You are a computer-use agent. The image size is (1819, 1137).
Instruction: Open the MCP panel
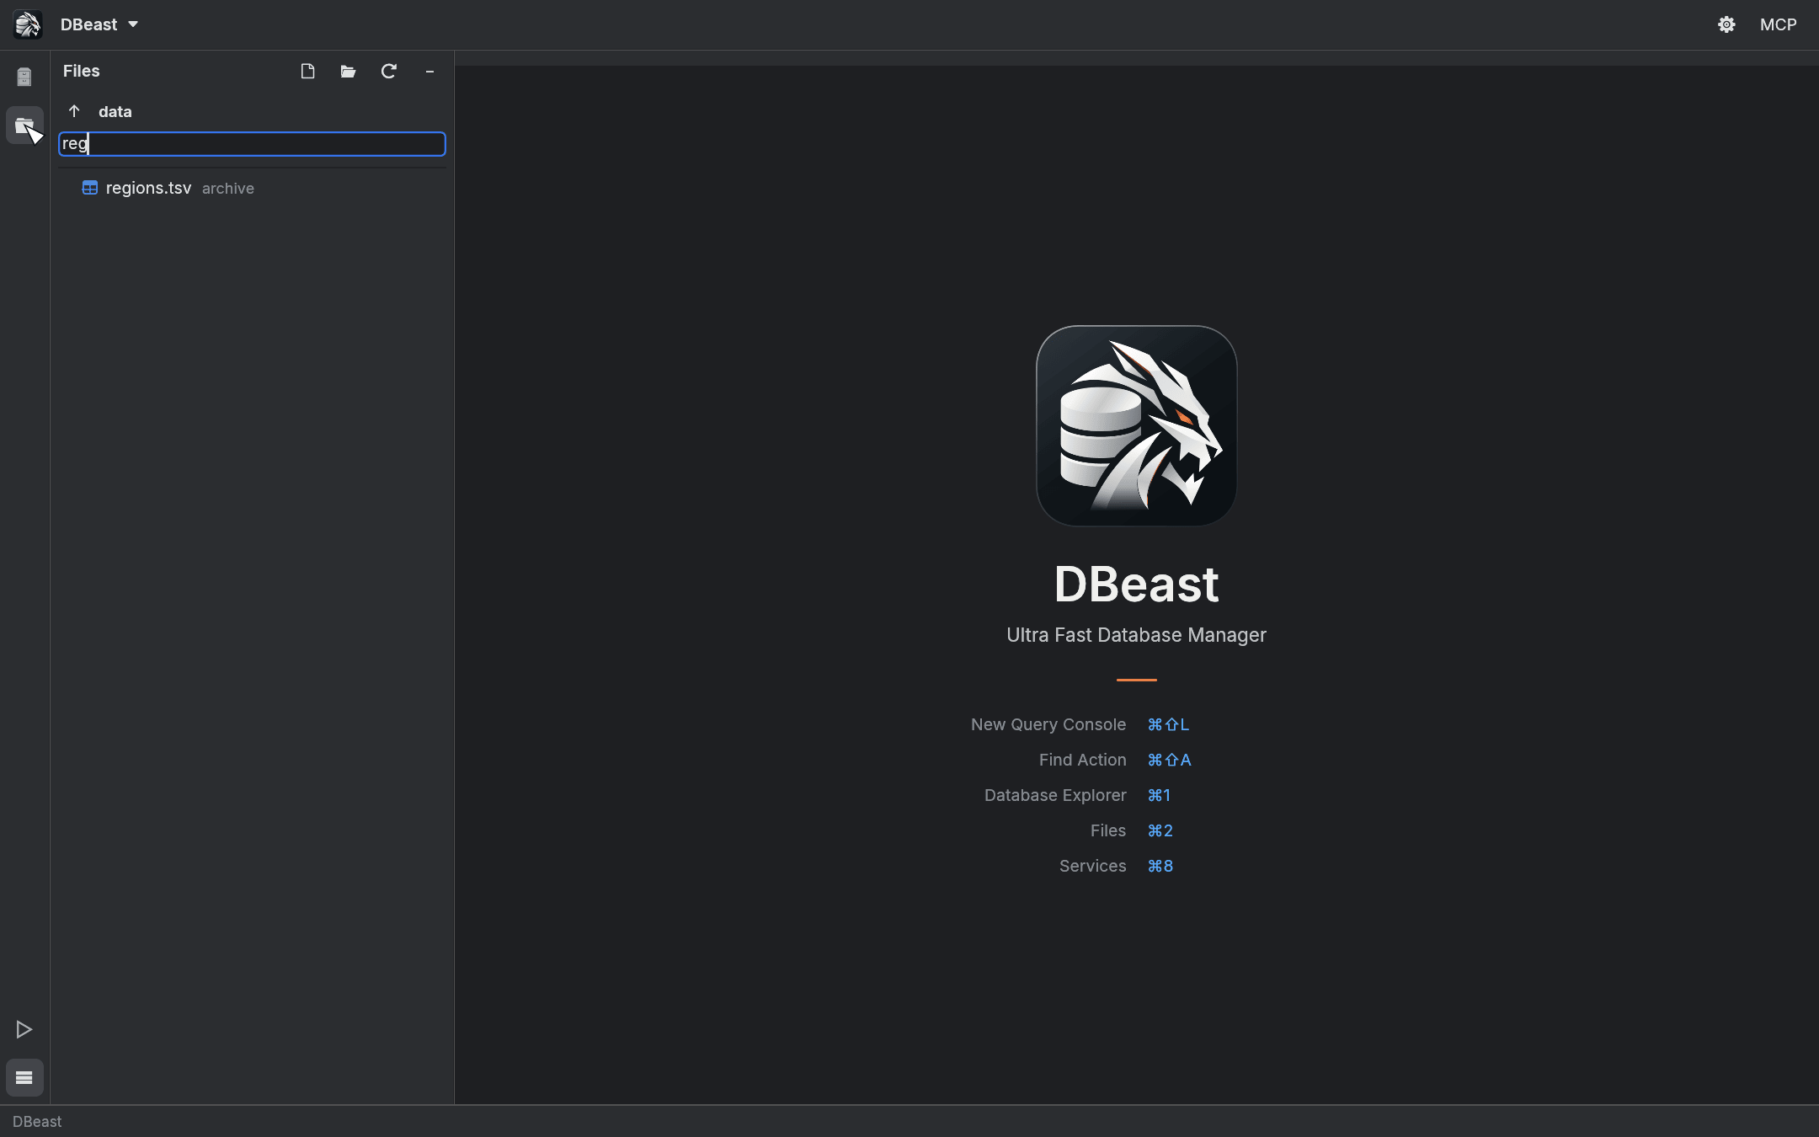(1778, 24)
